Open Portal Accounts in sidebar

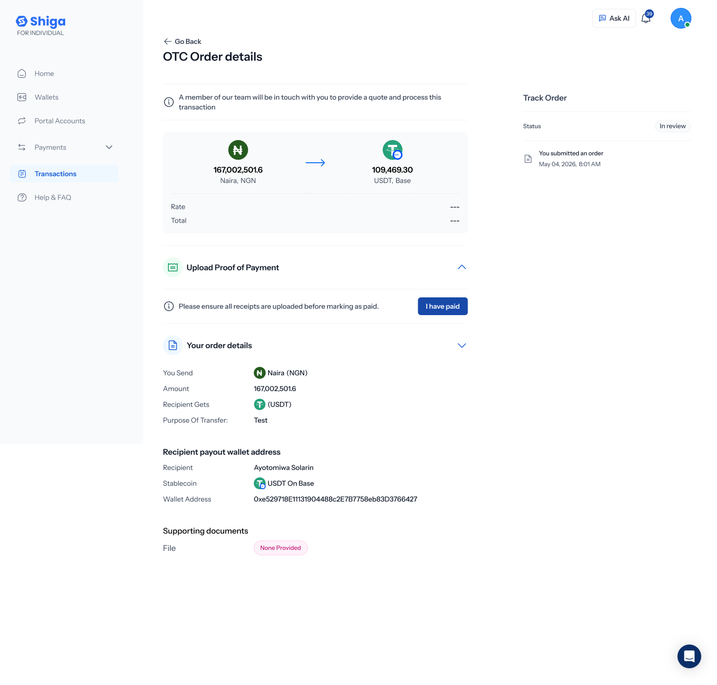[64, 121]
